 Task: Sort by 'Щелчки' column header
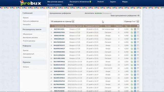(119, 26)
